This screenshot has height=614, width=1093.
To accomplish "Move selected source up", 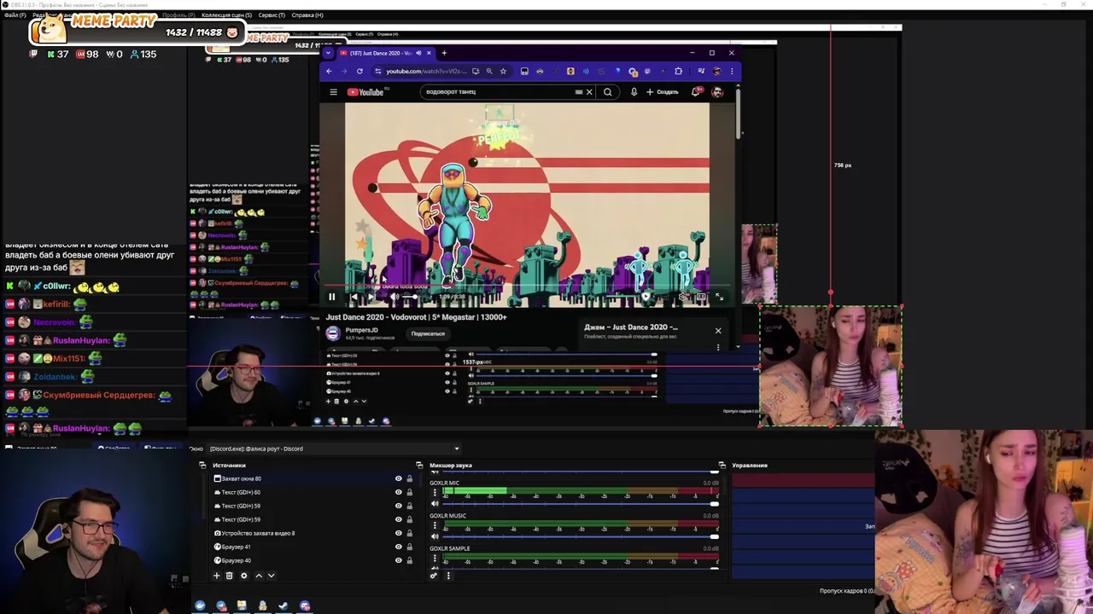I will [x=259, y=576].
